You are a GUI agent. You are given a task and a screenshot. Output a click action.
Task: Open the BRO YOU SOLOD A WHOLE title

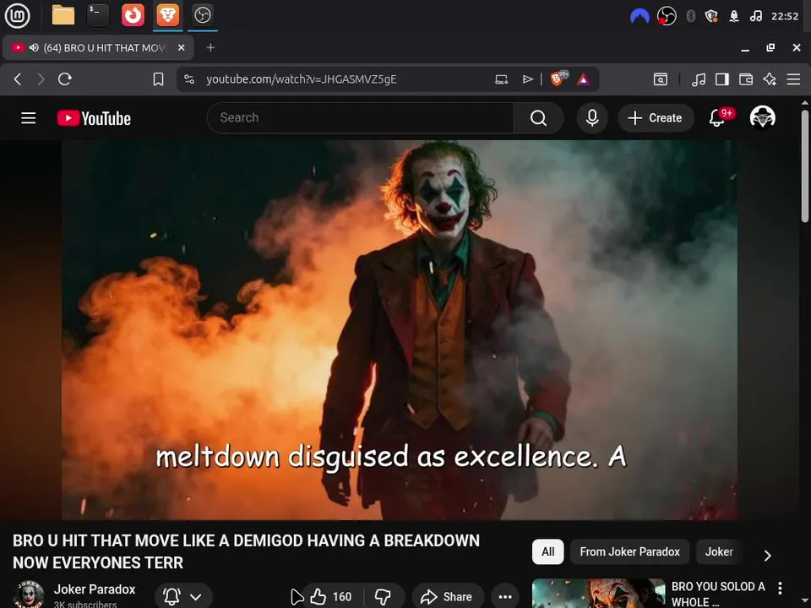[x=718, y=594]
